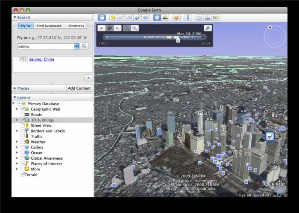Image resolution: width=299 pixels, height=213 pixels.
Task: Switch to Find Businesses tab
Action: point(49,26)
